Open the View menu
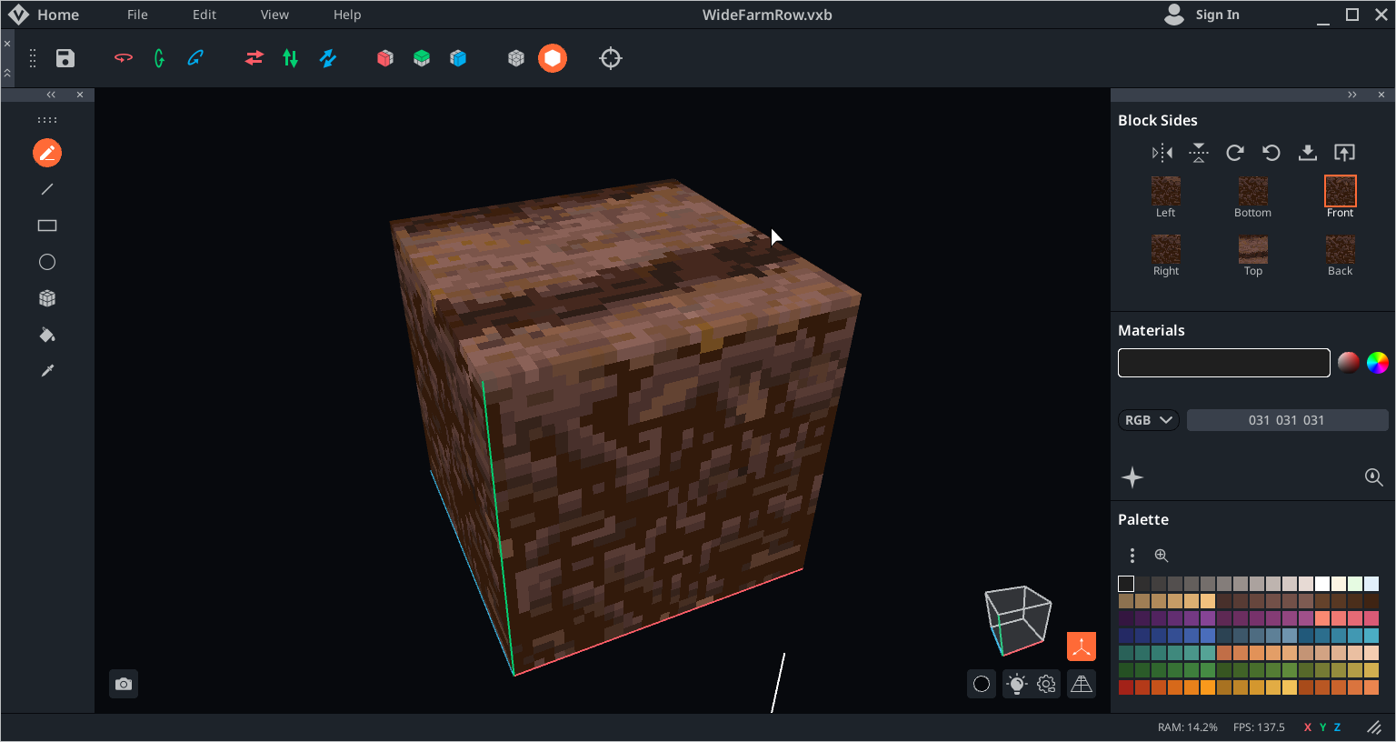Image resolution: width=1396 pixels, height=742 pixels. pyautogui.click(x=274, y=15)
